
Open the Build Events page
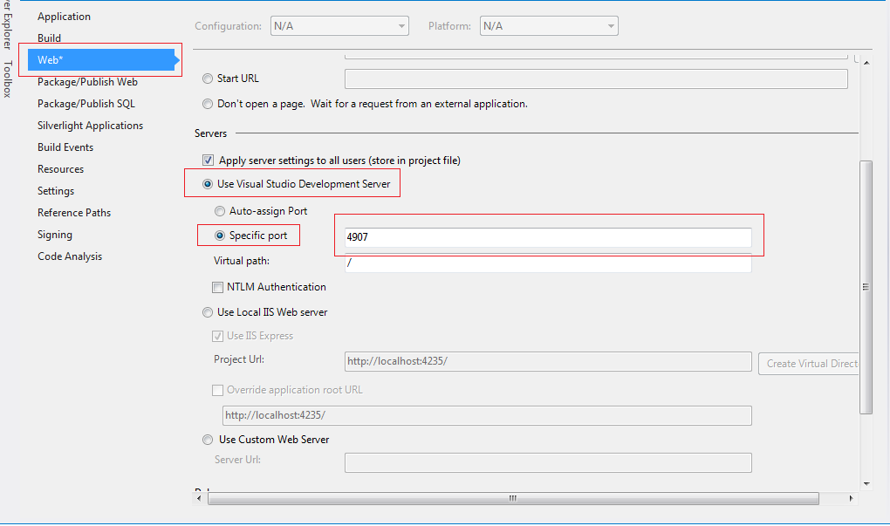click(66, 147)
